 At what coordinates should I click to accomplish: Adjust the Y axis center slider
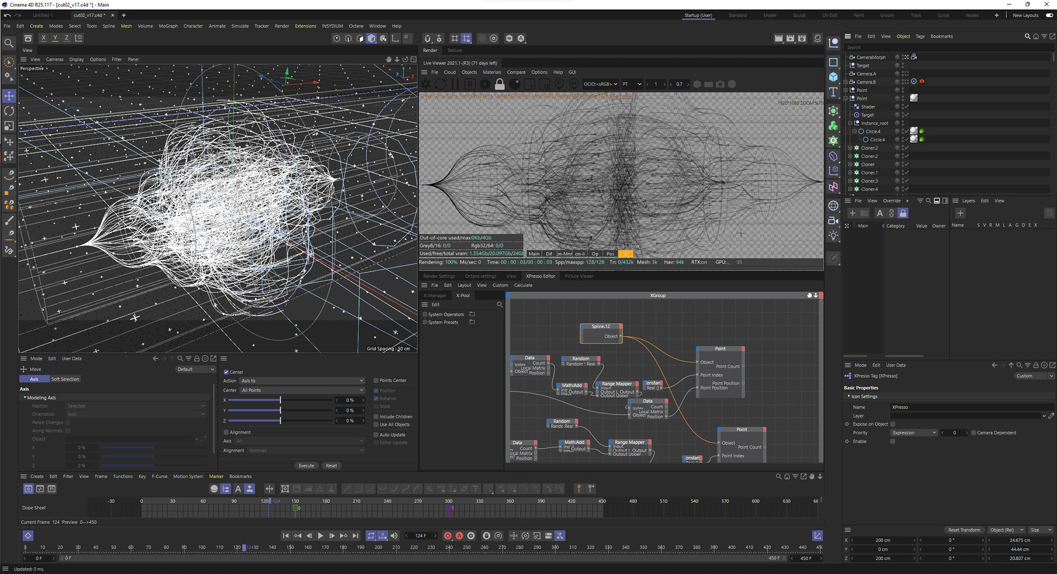(281, 411)
